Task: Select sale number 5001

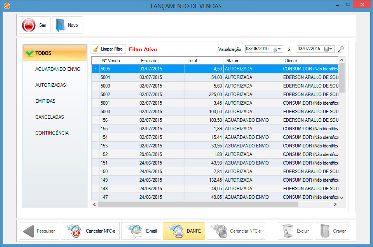Action: coord(105,103)
